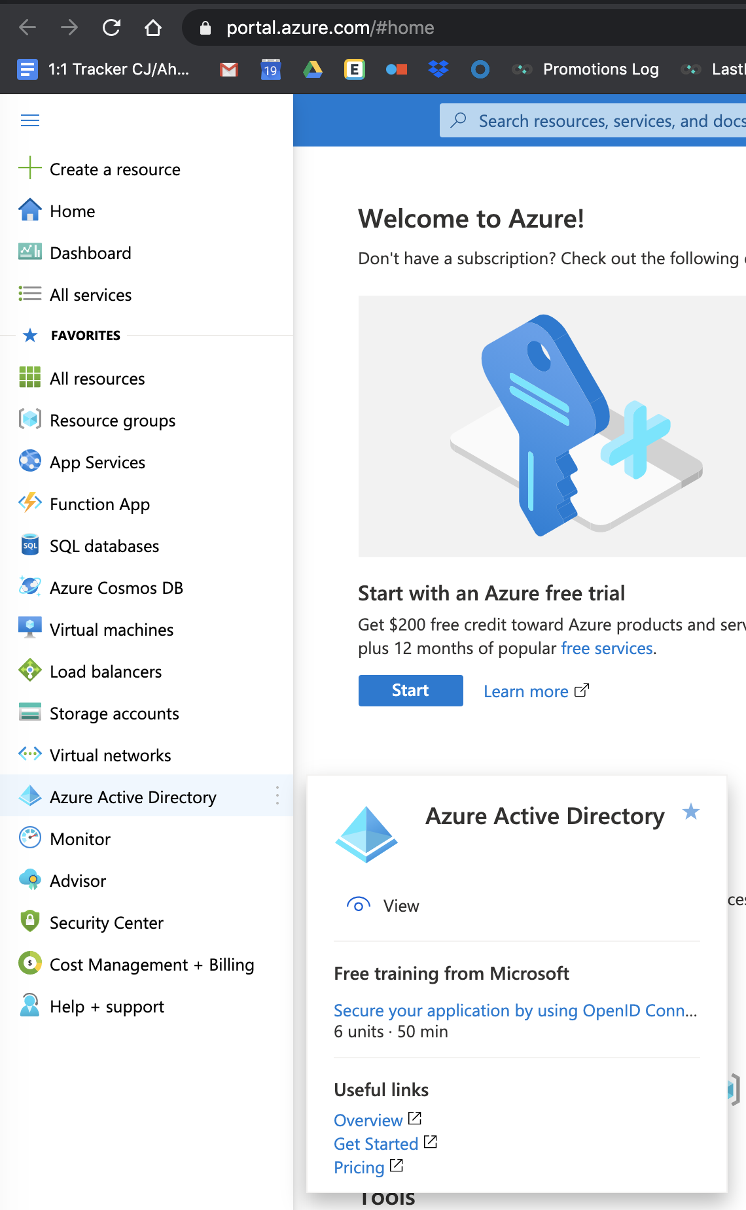Click the SQL databases icon
746x1210 pixels.
click(x=30, y=545)
